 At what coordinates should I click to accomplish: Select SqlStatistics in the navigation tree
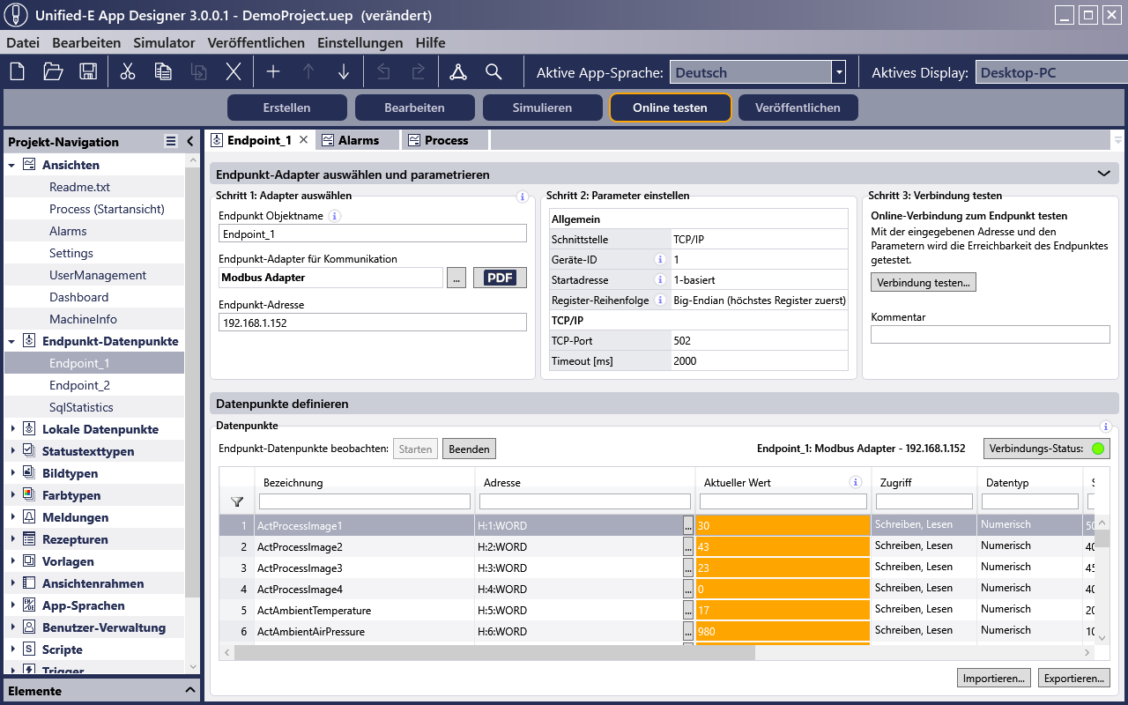tap(81, 407)
